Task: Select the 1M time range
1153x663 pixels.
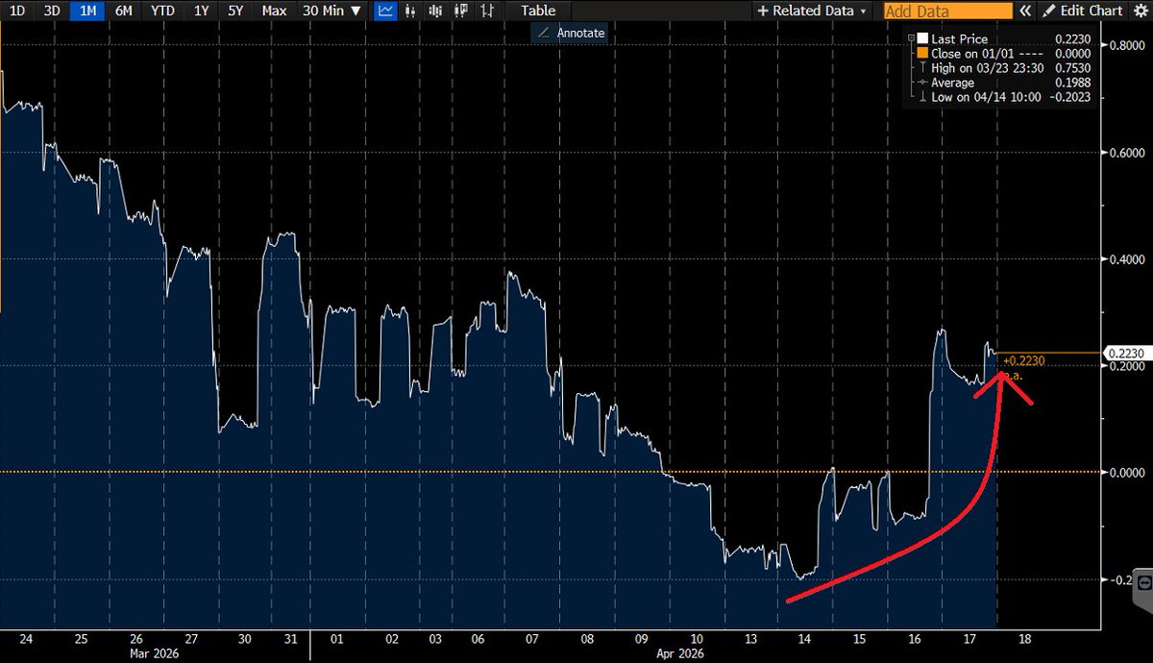Action: pyautogui.click(x=87, y=11)
